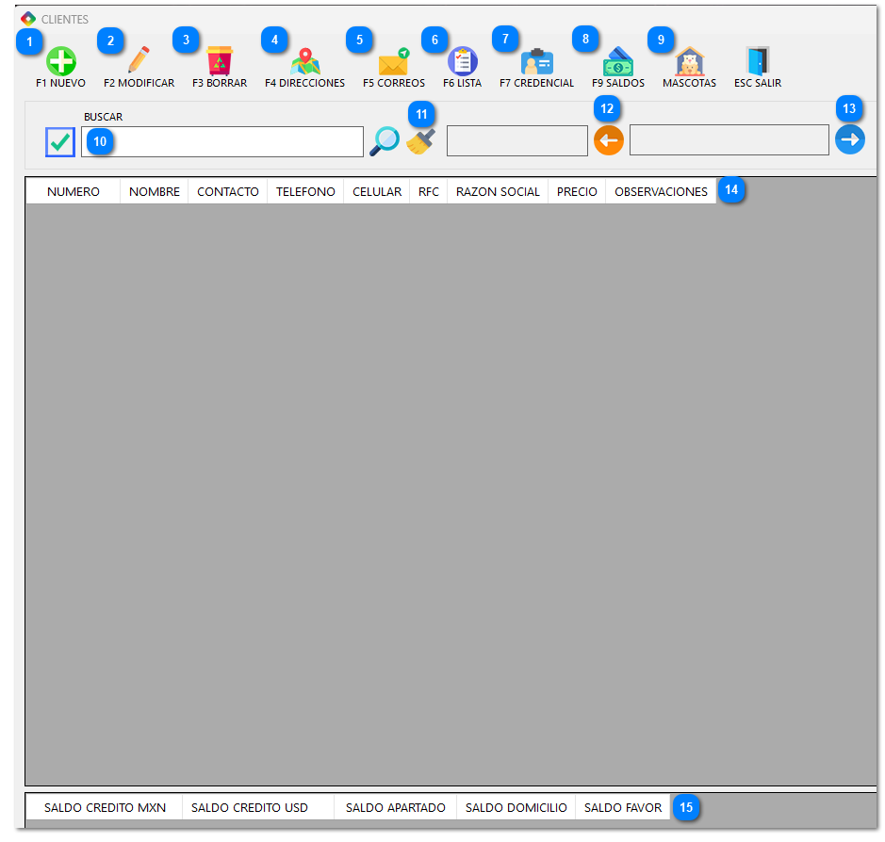Exit using the ESC Salir door icon
Image resolution: width=885 pixels, height=842 pixels.
[757, 62]
